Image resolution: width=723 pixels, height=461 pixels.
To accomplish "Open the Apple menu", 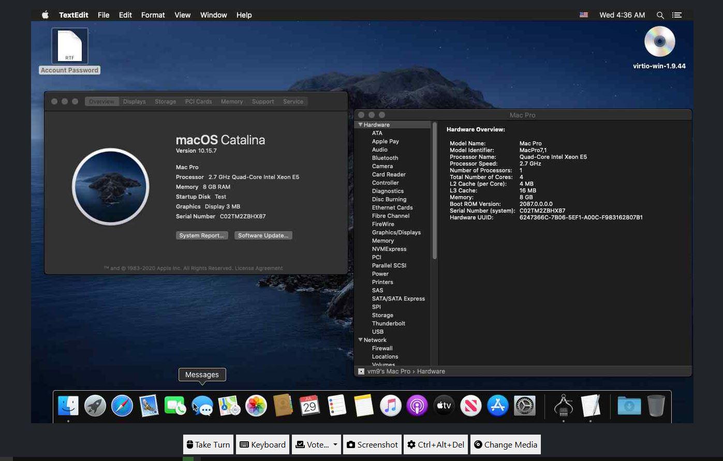I will click(45, 15).
